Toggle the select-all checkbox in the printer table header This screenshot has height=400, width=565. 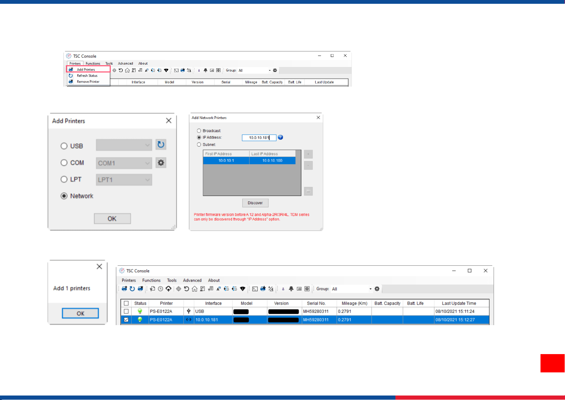[x=126, y=303]
